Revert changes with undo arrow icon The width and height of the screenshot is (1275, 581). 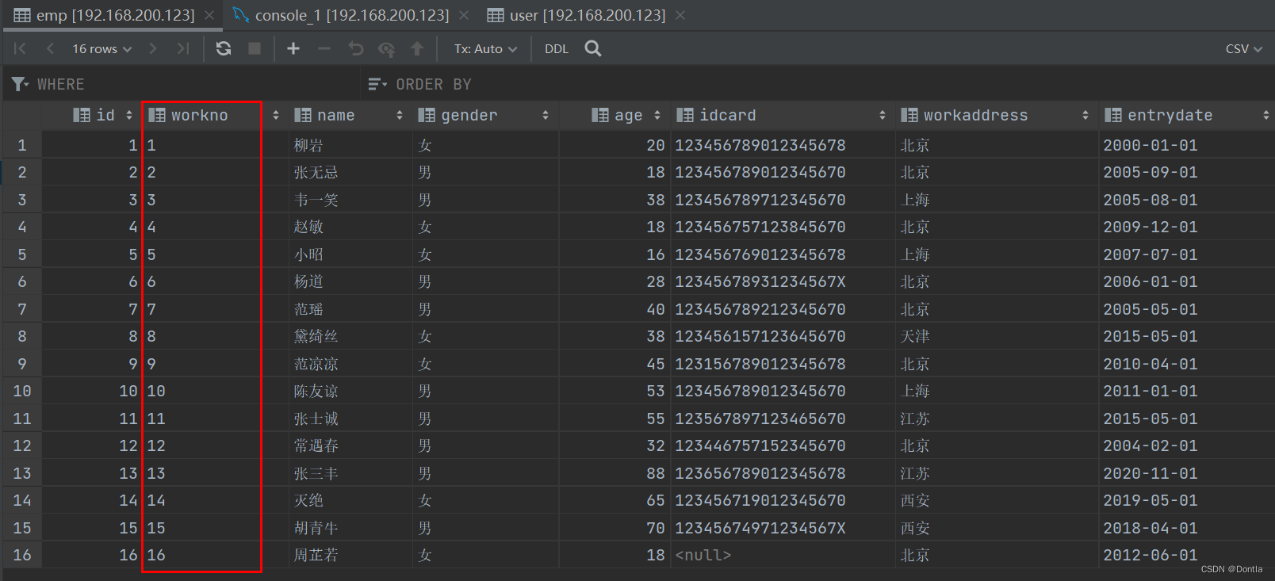[355, 48]
